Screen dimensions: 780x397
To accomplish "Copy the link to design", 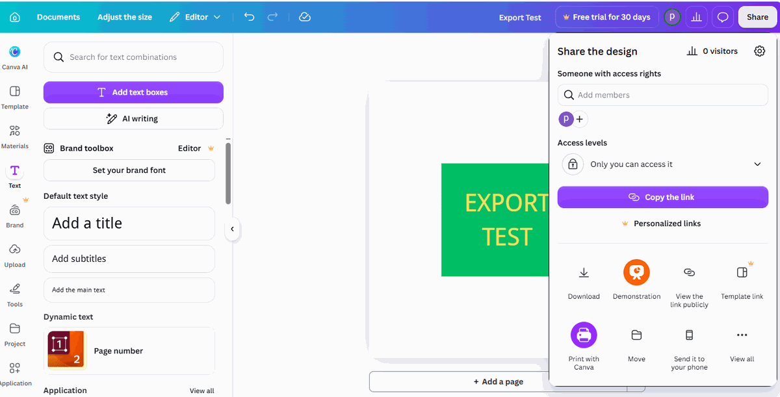I will (x=663, y=198).
